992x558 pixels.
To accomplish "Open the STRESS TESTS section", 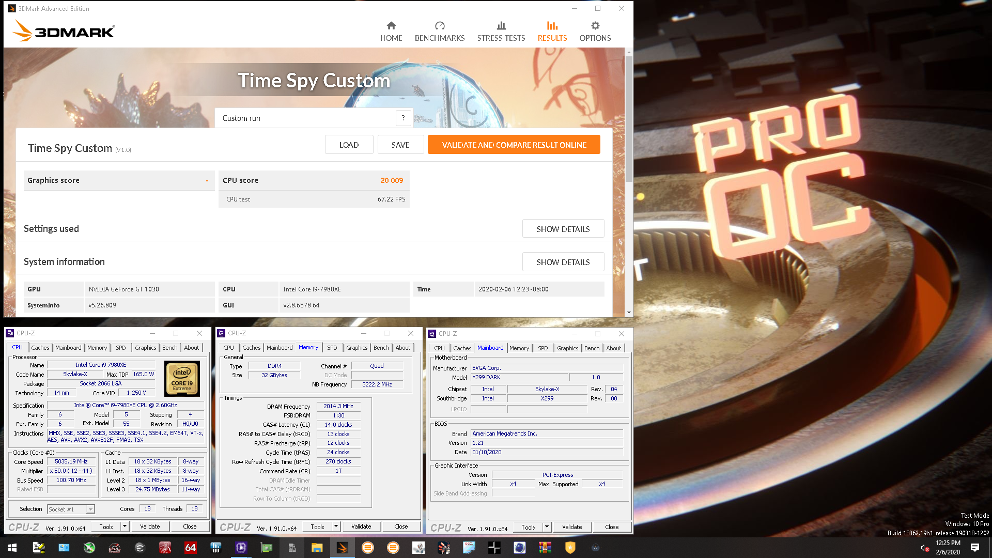I will (501, 32).
